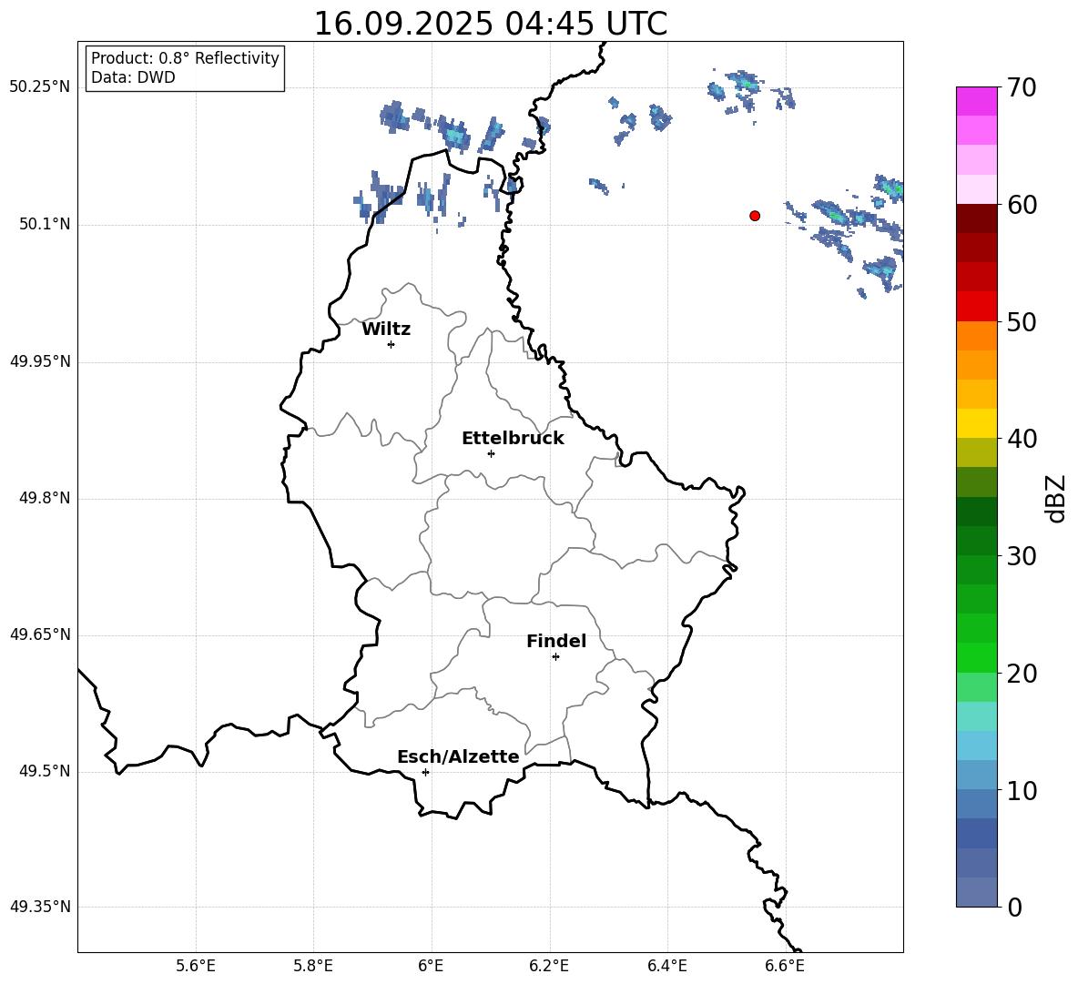This screenshot has height=984, width=1078.
Task: Click the 10 tick on the colorbar
Action: tap(1022, 790)
